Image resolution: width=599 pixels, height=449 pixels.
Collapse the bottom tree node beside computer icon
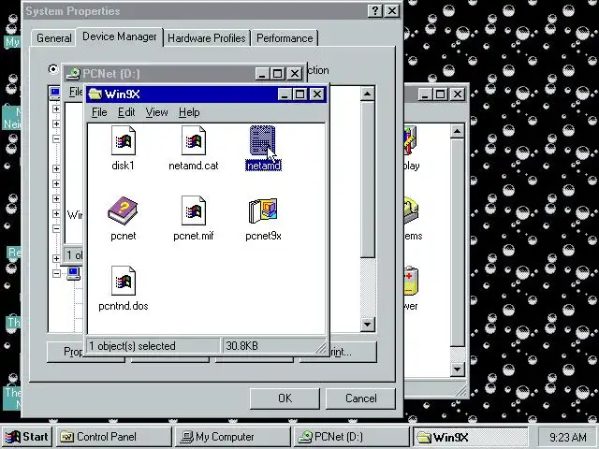(56, 273)
